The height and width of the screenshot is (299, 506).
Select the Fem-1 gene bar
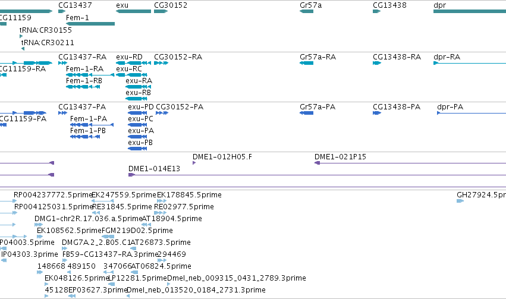click(90, 24)
